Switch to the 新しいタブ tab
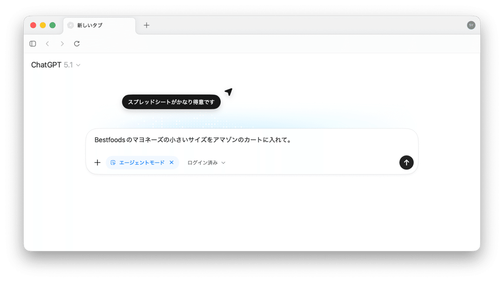The width and height of the screenshot is (504, 282). click(x=99, y=26)
